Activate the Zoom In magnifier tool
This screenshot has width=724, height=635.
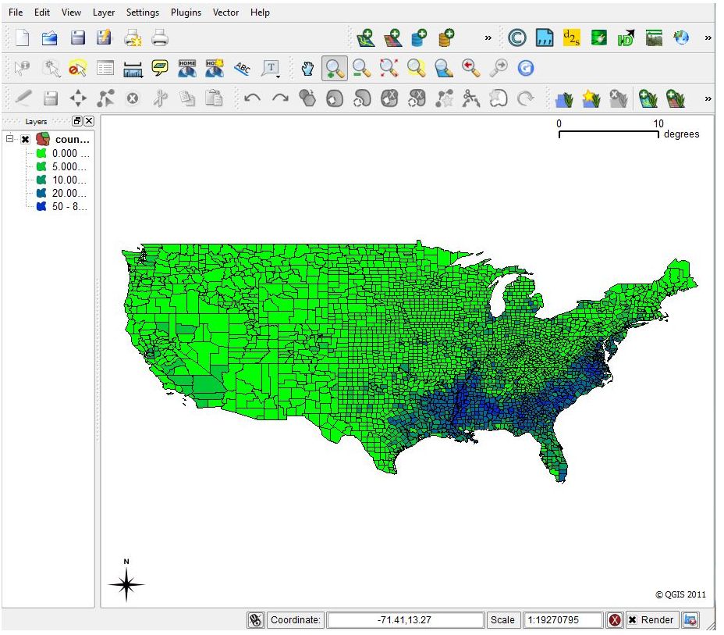coord(334,69)
